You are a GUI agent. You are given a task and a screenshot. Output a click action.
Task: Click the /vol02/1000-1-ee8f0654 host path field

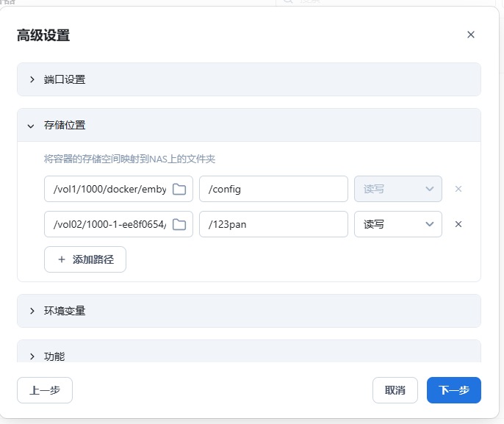[109, 224]
